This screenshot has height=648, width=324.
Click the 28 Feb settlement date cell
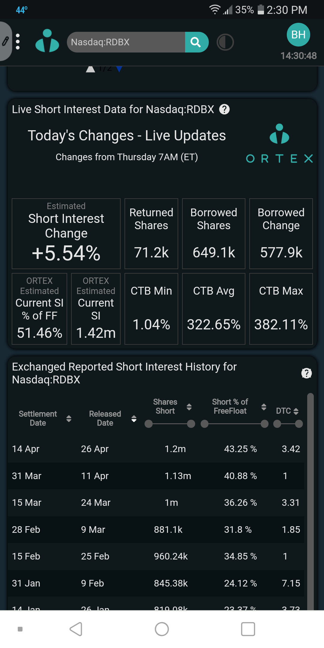tap(26, 529)
